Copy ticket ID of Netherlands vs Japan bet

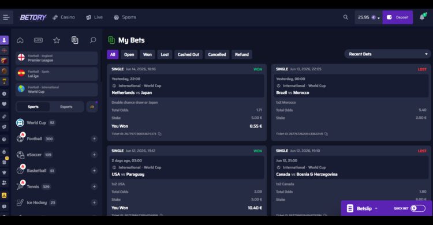click(159, 134)
